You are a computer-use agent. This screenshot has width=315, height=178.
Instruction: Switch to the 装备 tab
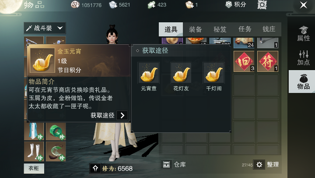[195, 29]
